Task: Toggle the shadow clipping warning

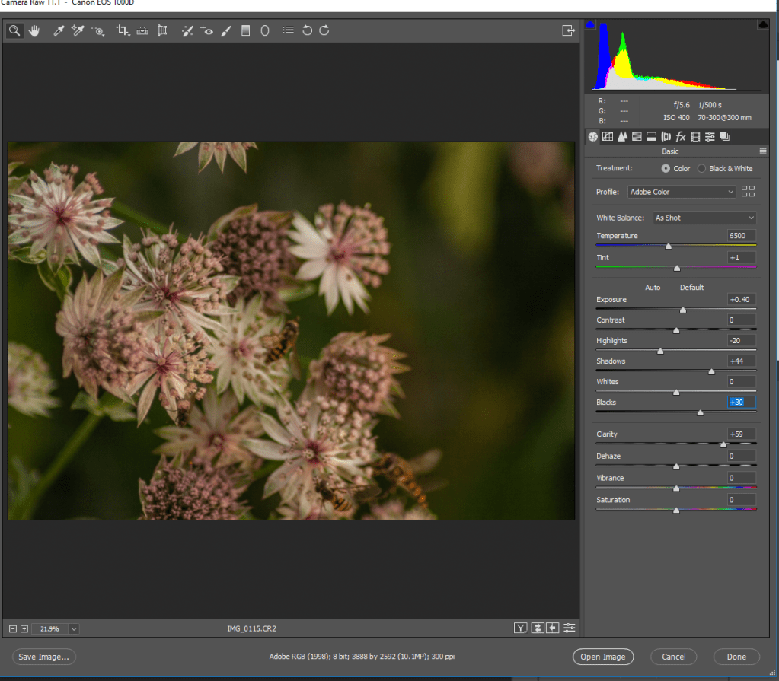Action: (590, 25)
